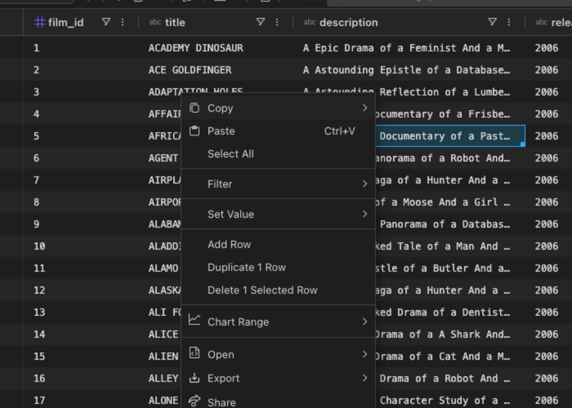Viewport: 572px width, 408px height.
Task: Click the chart icon beside Chart Range
Action: (194, 321)
